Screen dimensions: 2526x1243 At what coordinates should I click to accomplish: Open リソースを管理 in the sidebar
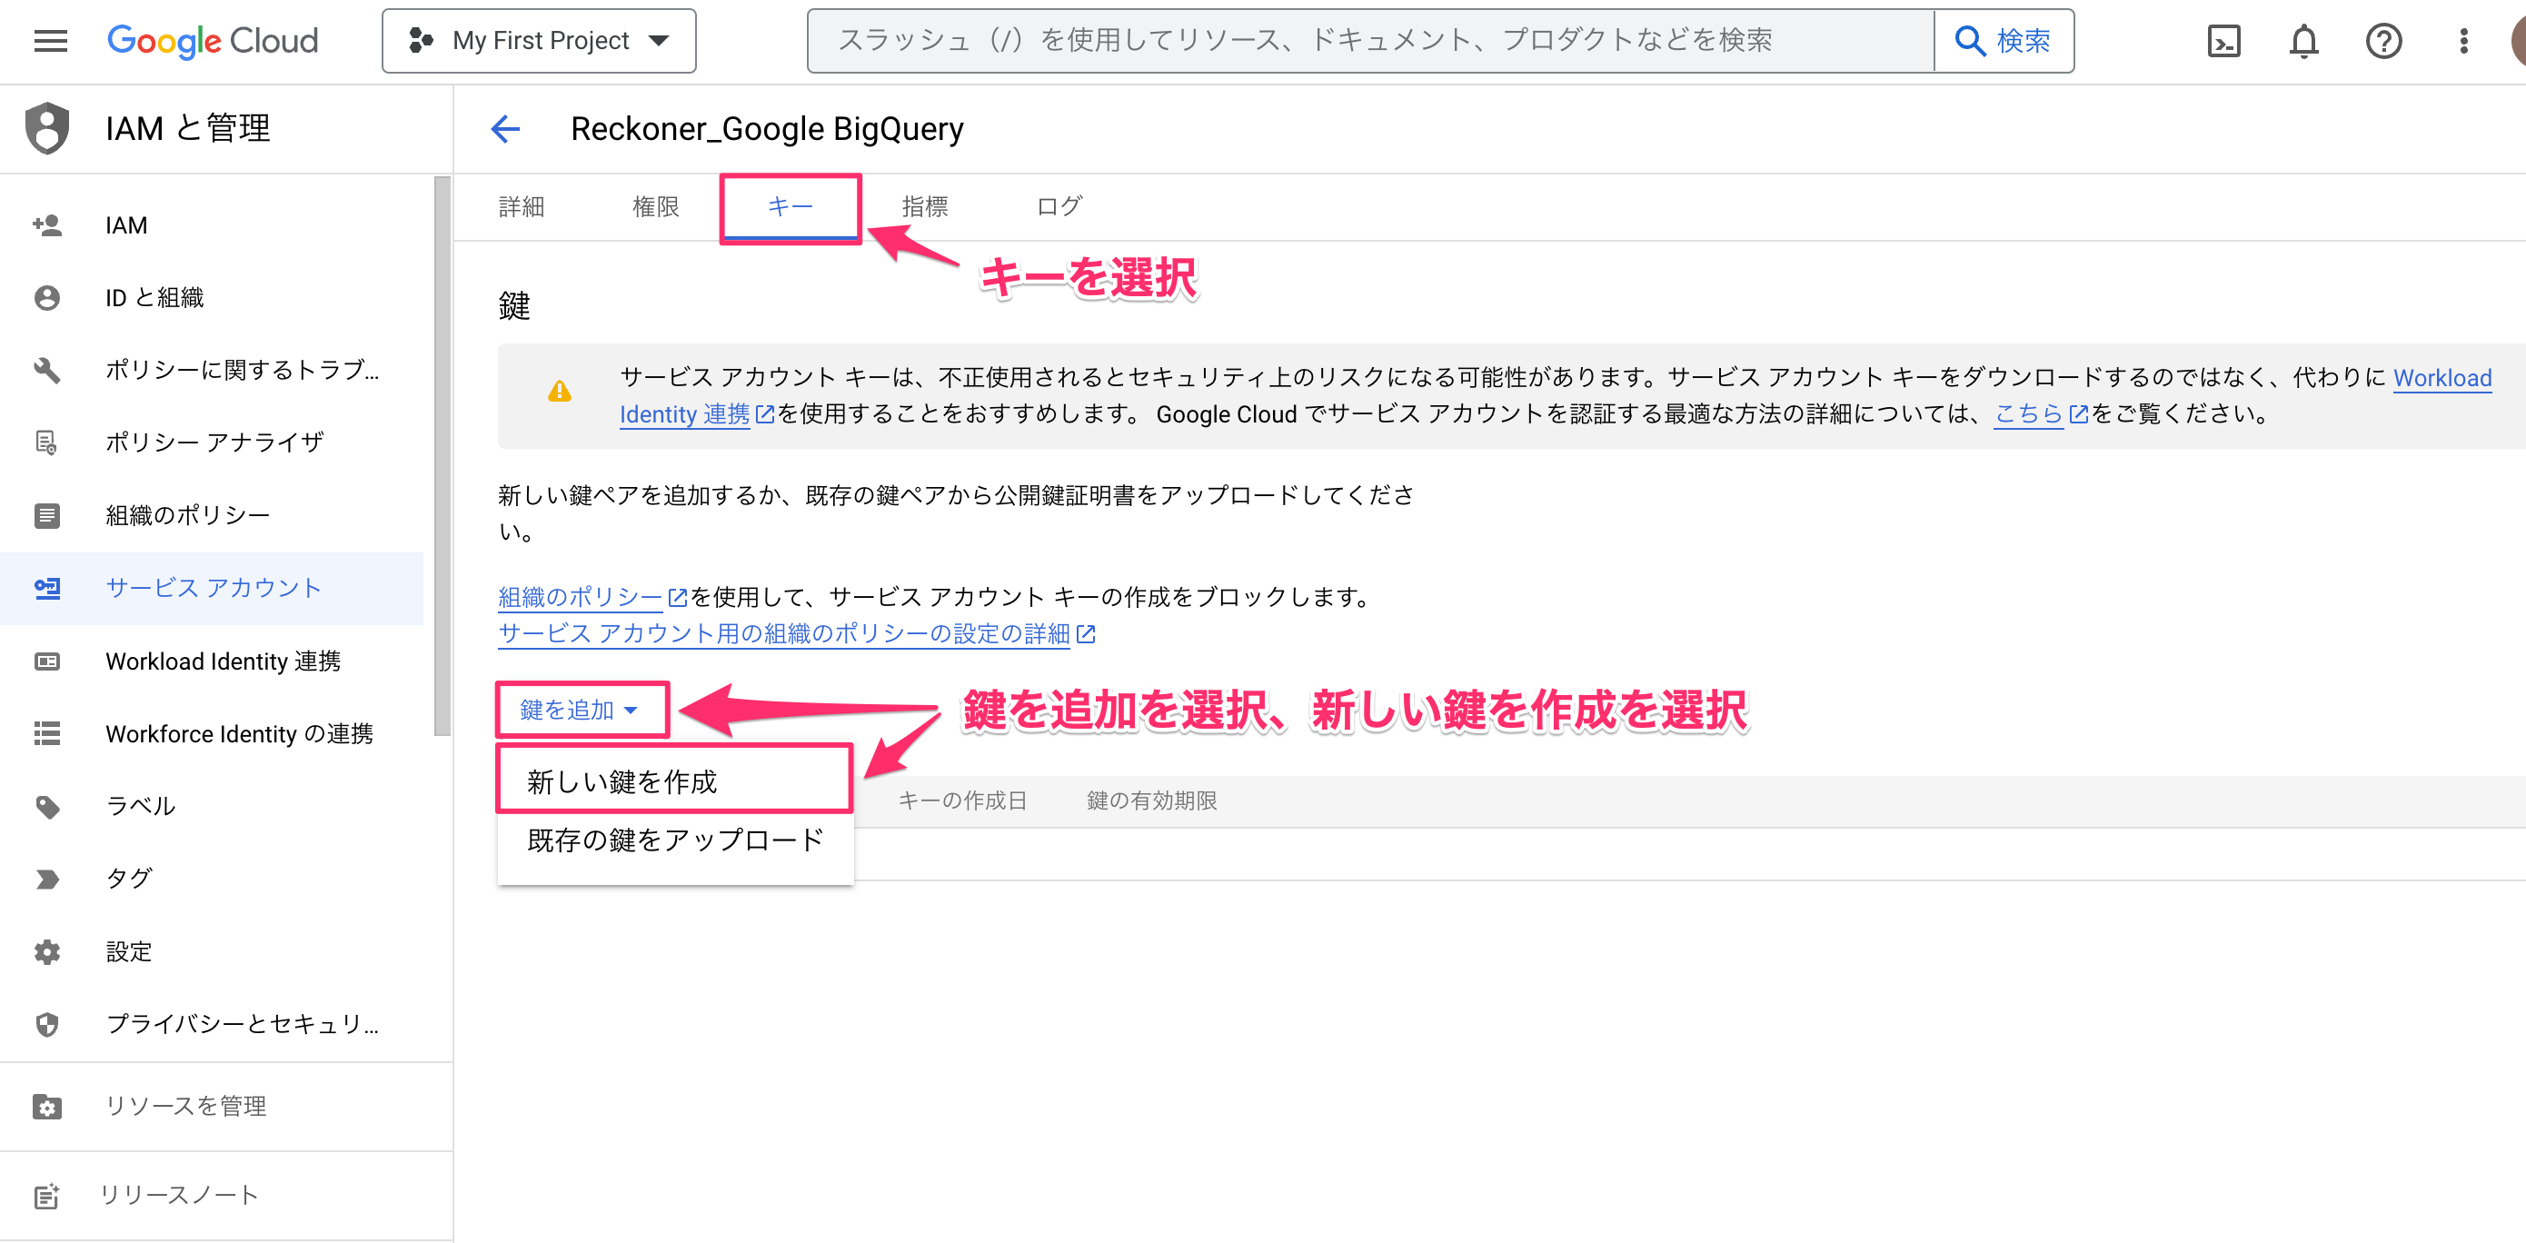pyautogui.click(x=225, y=1106)
